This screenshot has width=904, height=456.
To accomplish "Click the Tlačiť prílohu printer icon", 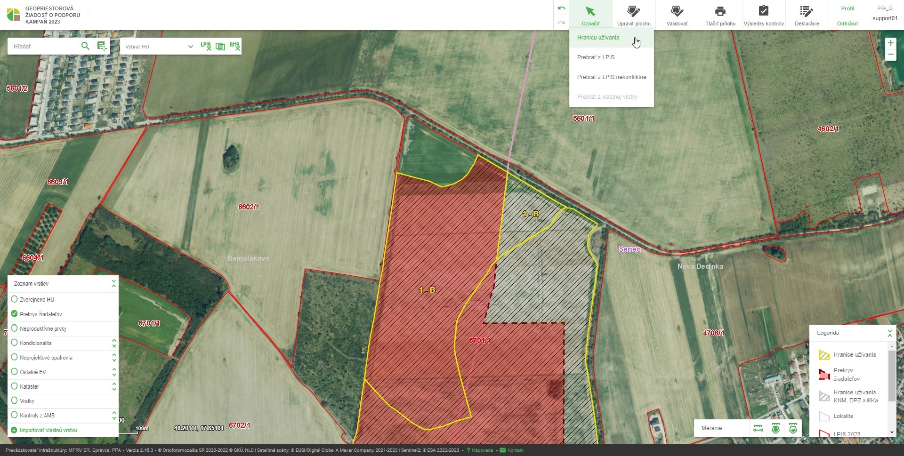I will click(x=720, y=15).
